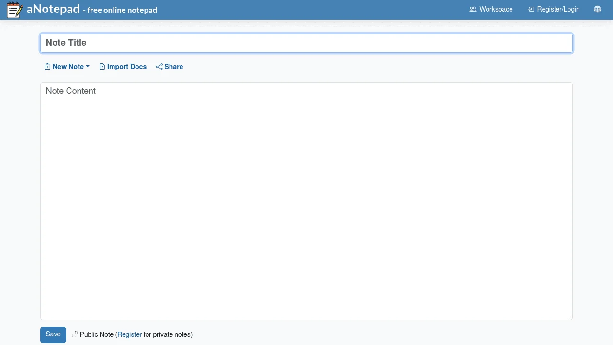Open the globe language selector
The height and width of the screenshot is (345, 613).
pos(597,9)
